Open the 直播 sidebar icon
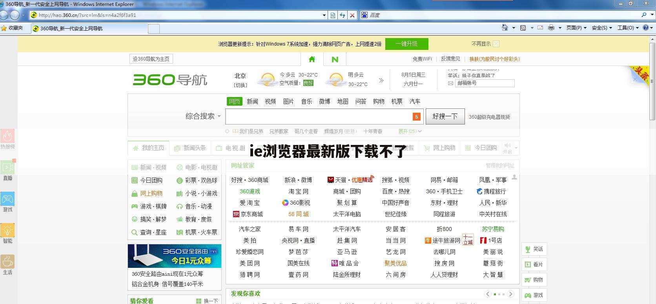The height and width of the screenshot is (304, 656). (x=7, y=170)
